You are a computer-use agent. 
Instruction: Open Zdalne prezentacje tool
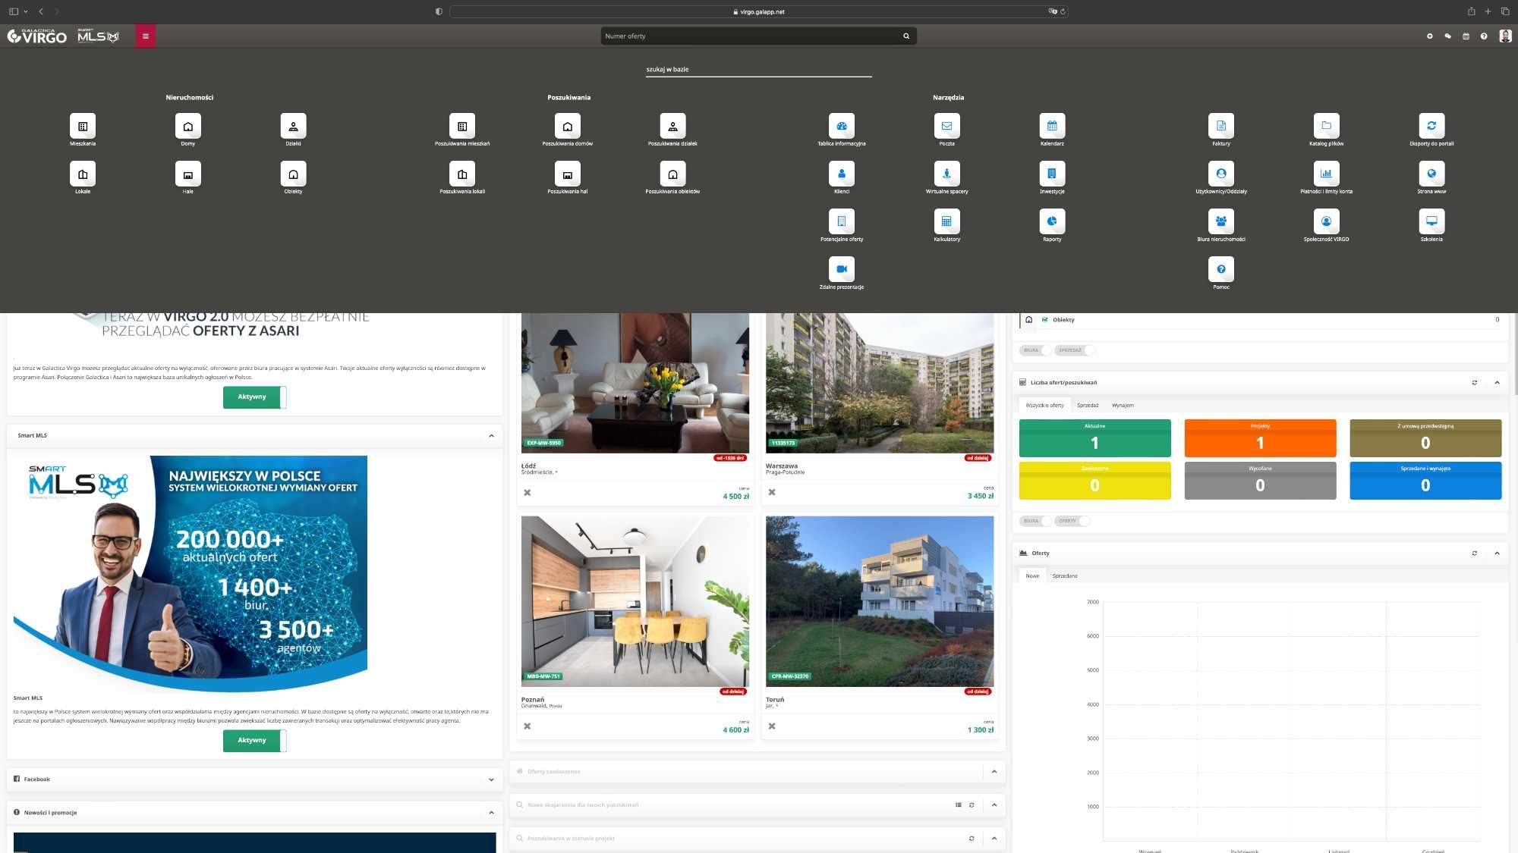[841, 269]
